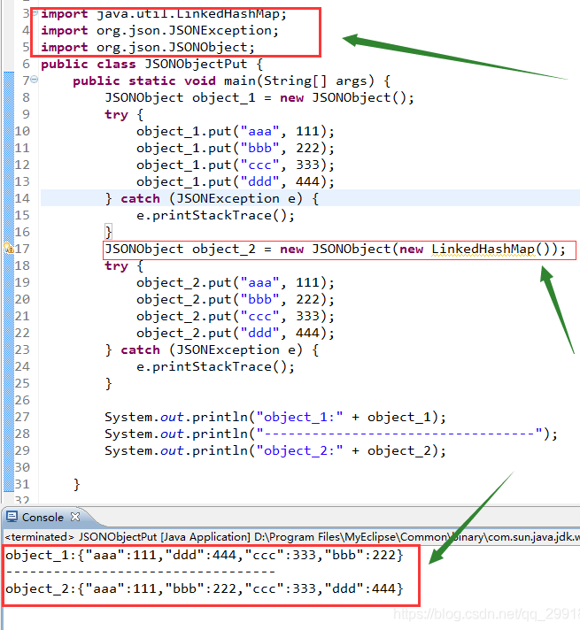Click "JSONObject object_1 = new JSONObject();" line
The height and width of the screenshot is (630, 580).
coord(259,98)
